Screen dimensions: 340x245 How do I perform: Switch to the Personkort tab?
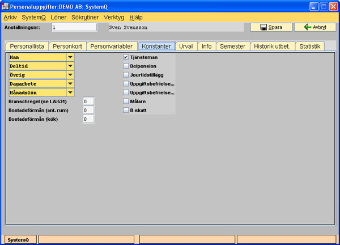pyautogui.click(x=67, y=47)
